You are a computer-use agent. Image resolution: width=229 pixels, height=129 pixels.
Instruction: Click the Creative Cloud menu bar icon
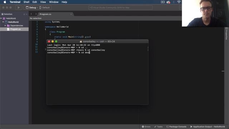coord(168,2)
